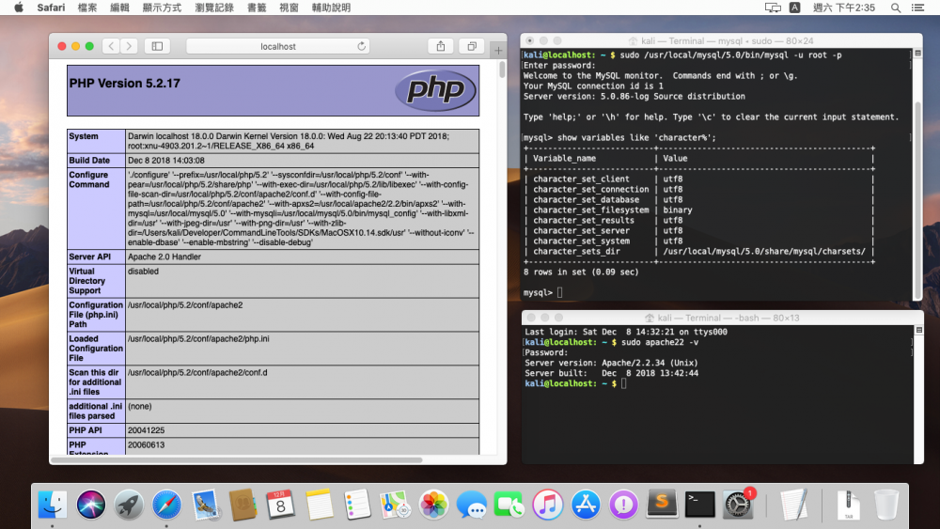The image size is (940, 529).
Task: Open Photos from the Dock
Action: (433, 505)
